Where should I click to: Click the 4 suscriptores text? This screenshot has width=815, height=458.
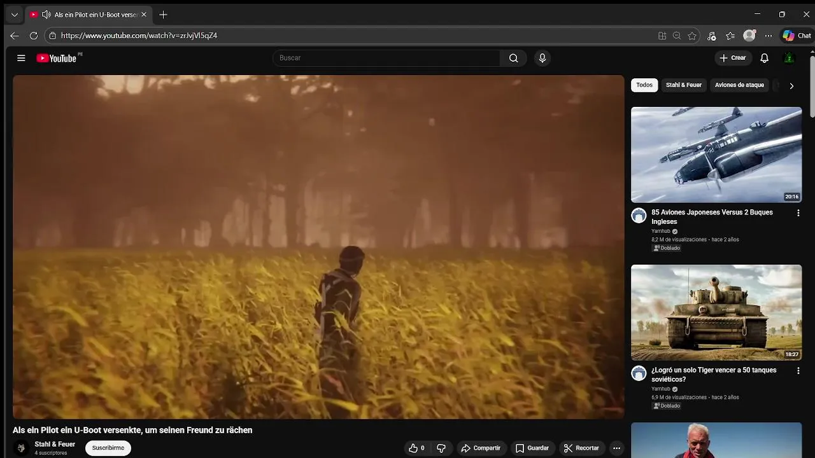(x=51, y=454)
